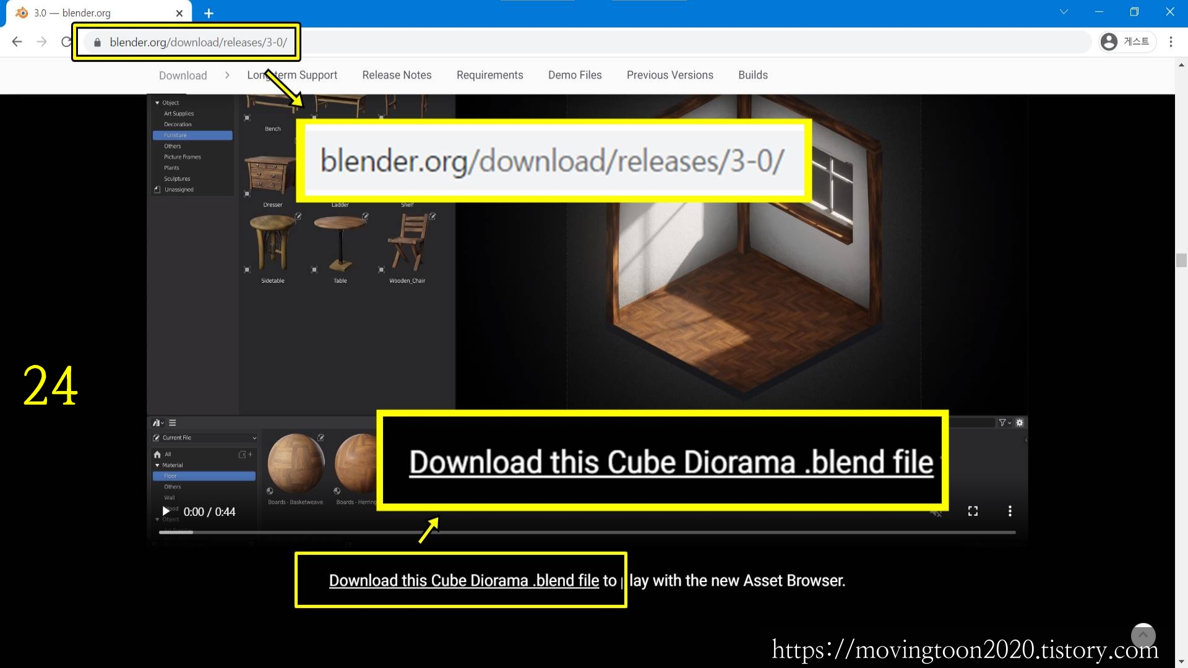The height and width of the screenshot is (668, 1188).
Task: Open the video's three-dot options menu
Action: point(1010,511)
